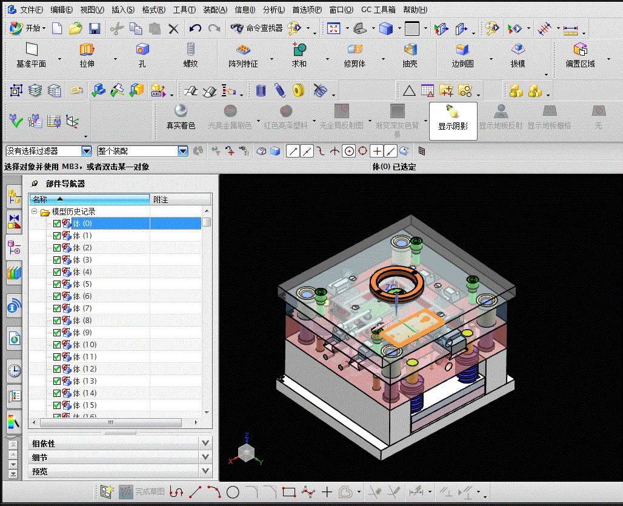Screen dimensions: 623x506
Task: Select the 螺纹 thread tool
Action: click(x=190, y=56)
